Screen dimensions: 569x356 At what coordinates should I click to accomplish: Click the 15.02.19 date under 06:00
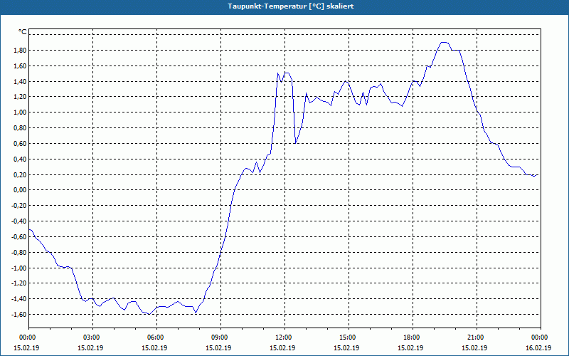[x=154, y=347]
